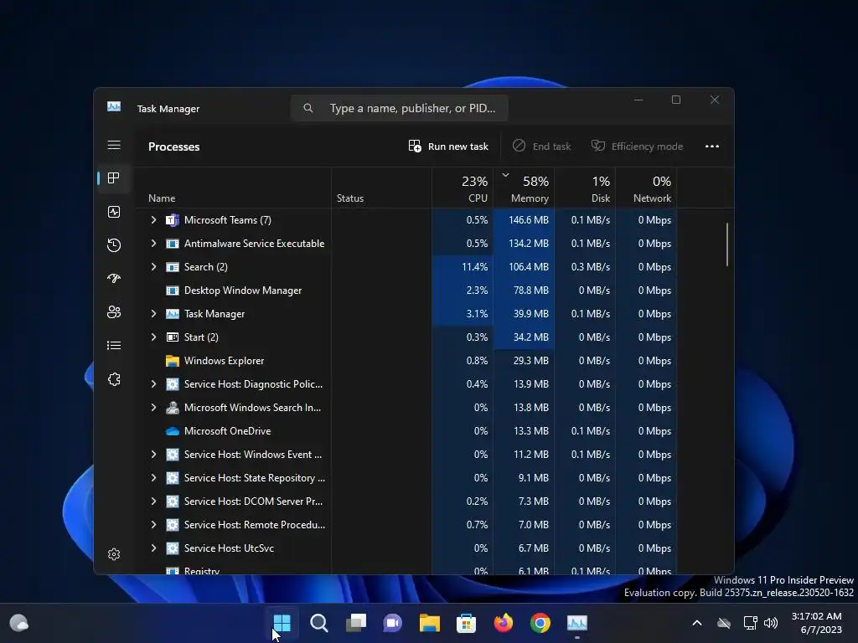
Task: Click the 11.4% CPU cell for Search
Action: pyautogui.click(x=463, y=267)
